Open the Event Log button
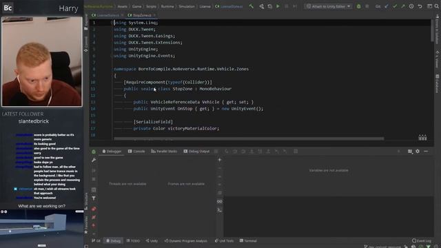441x248 pixels. [x=421, y=240]
